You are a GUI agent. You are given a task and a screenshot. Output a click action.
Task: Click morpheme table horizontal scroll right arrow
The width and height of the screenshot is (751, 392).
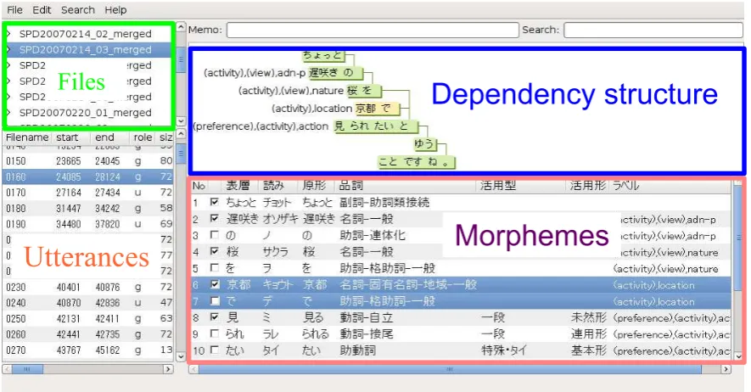pyautogui.click(x=726, y=369)
